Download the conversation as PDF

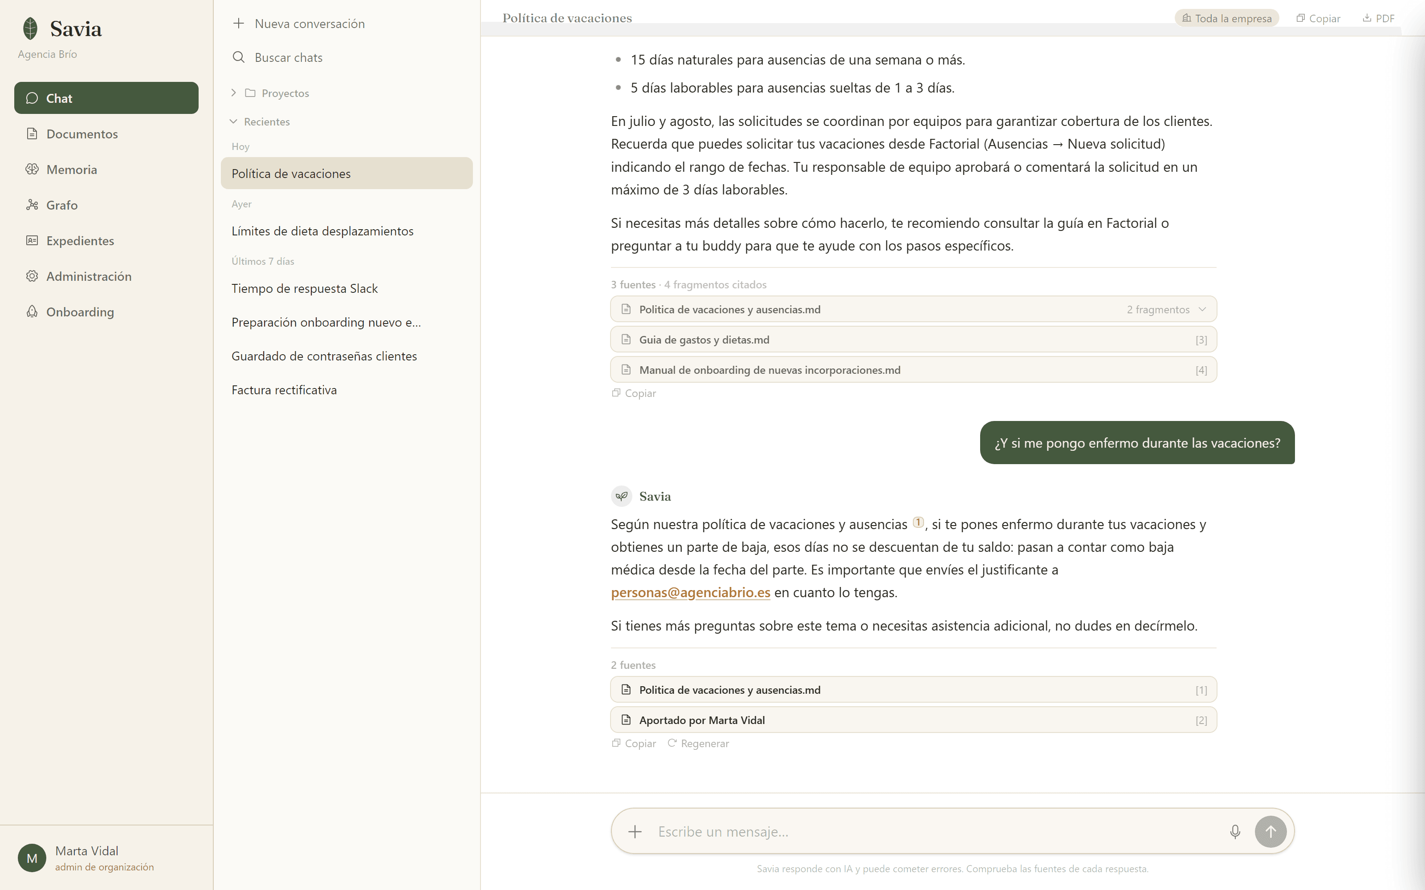pos(1378,18)
